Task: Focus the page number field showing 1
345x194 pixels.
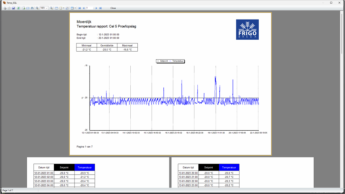Action: 90,8
